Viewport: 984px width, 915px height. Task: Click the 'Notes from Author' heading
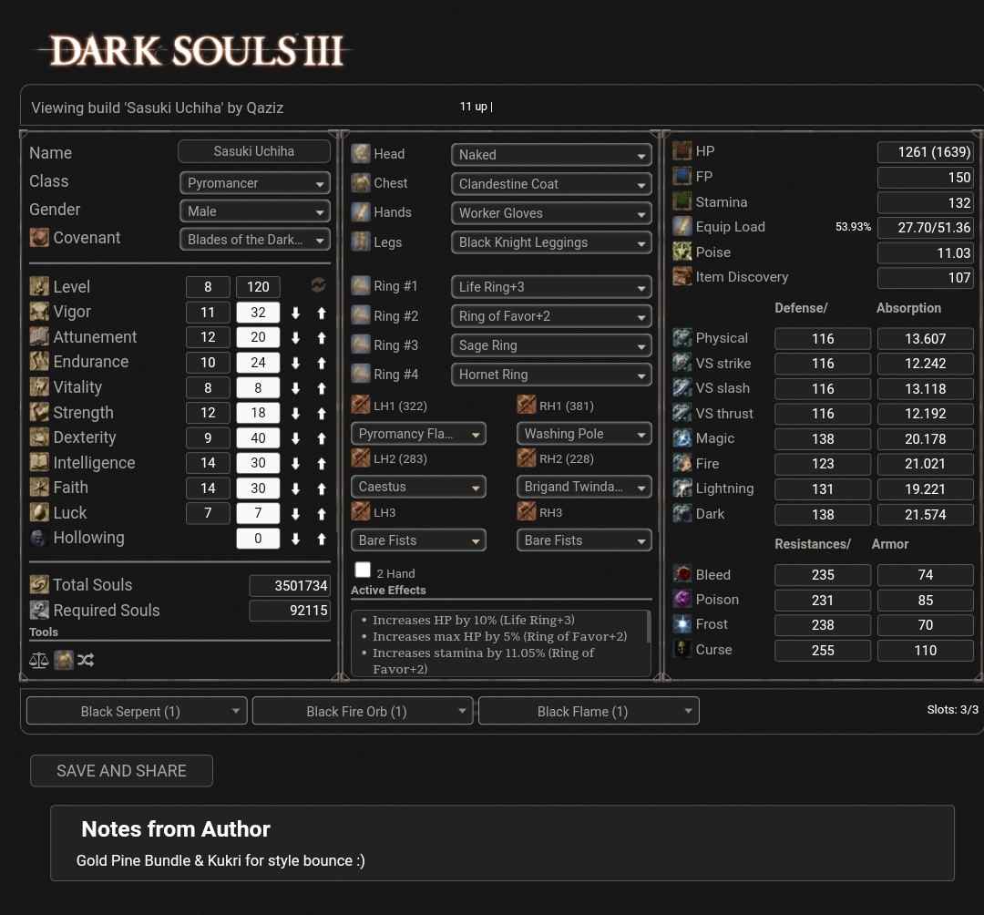click(x=176, y=829)
